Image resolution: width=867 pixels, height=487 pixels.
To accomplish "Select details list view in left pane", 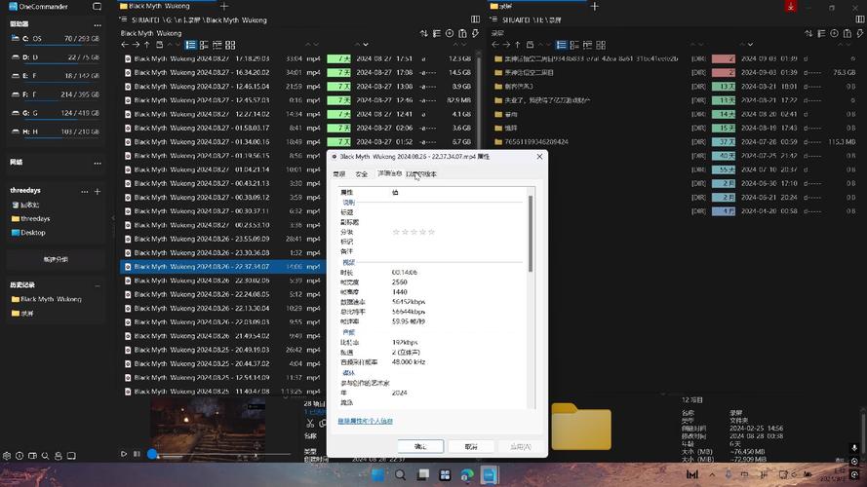I will [x=191, y=45].
